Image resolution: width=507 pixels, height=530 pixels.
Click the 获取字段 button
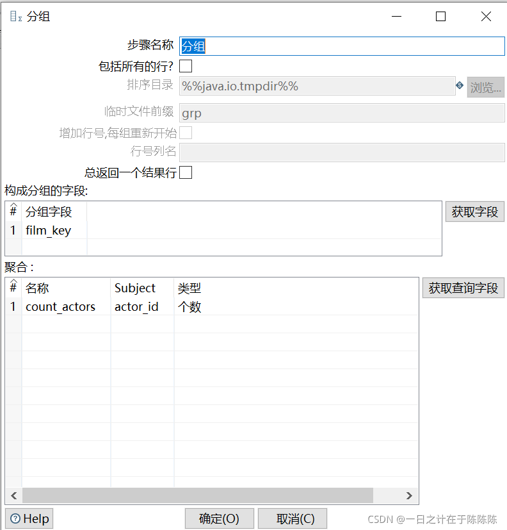474,211
